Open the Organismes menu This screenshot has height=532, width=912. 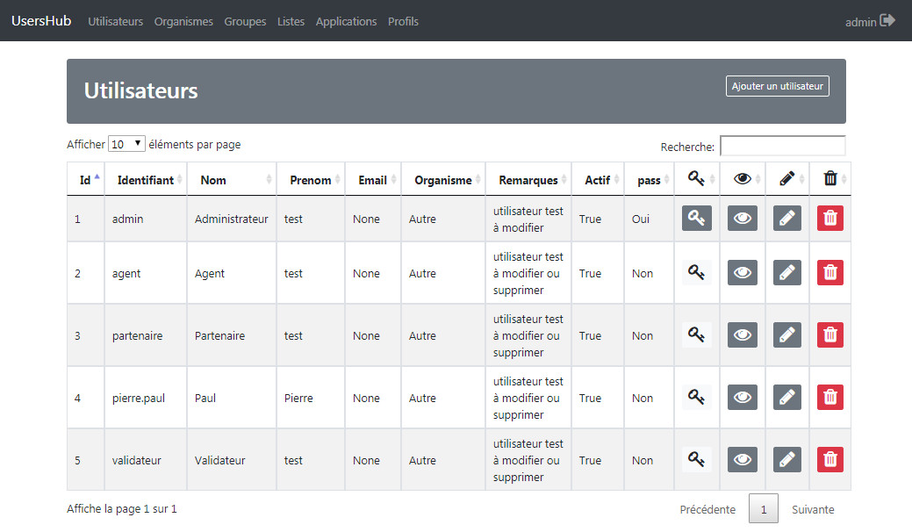click(x=183, y=21)
